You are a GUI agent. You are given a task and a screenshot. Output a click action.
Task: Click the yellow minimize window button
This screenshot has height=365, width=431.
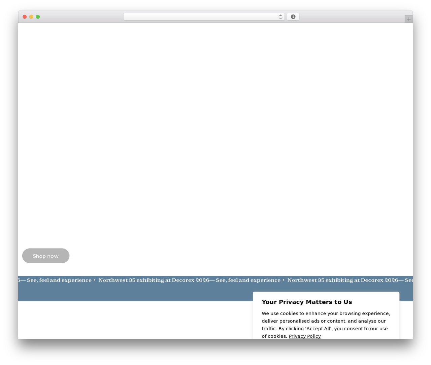31,17
